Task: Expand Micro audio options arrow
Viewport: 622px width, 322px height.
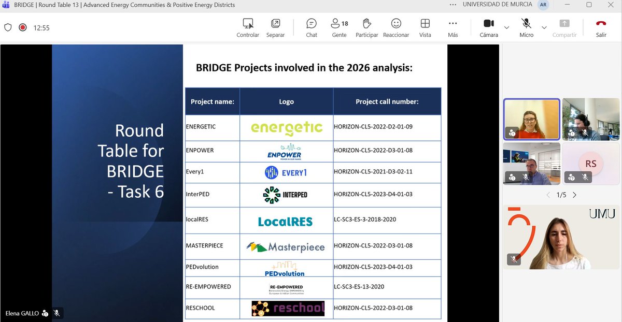Action: [544, 27]
